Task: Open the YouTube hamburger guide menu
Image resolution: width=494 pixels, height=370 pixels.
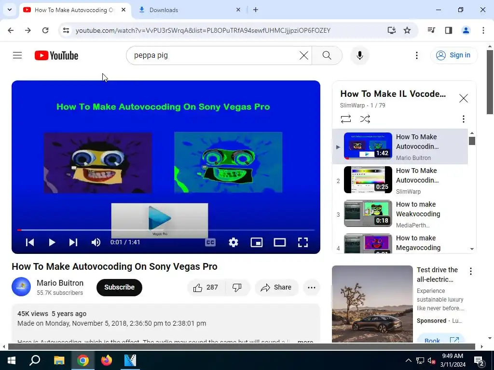Action: pyautogui.click(x=17, y=55)
